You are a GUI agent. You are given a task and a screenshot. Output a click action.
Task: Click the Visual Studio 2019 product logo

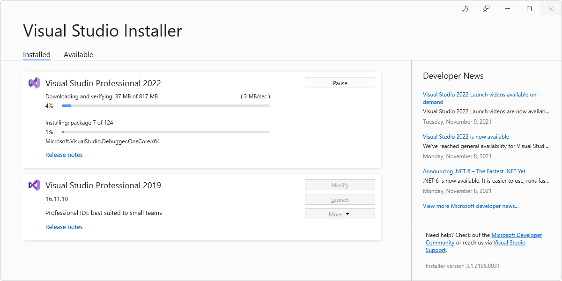tap(34, 185)
